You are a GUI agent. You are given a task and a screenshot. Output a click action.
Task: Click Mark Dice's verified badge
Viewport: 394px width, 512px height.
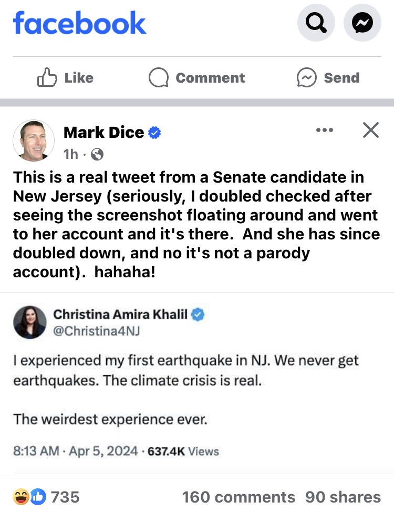pyautogui.click(x=154, y=133)
